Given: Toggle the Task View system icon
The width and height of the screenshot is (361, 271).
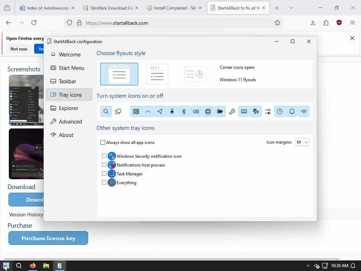Looking at the screenshot, I should tap(118, 112).
